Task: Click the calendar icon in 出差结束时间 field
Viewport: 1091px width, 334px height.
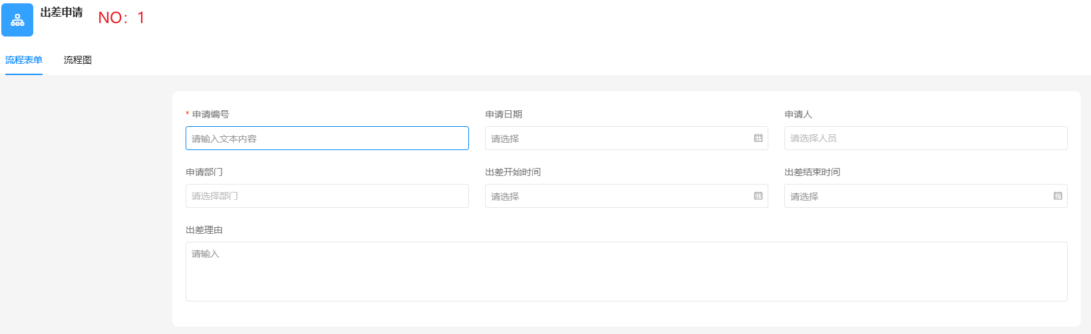Action: [x=1057, y=196]
